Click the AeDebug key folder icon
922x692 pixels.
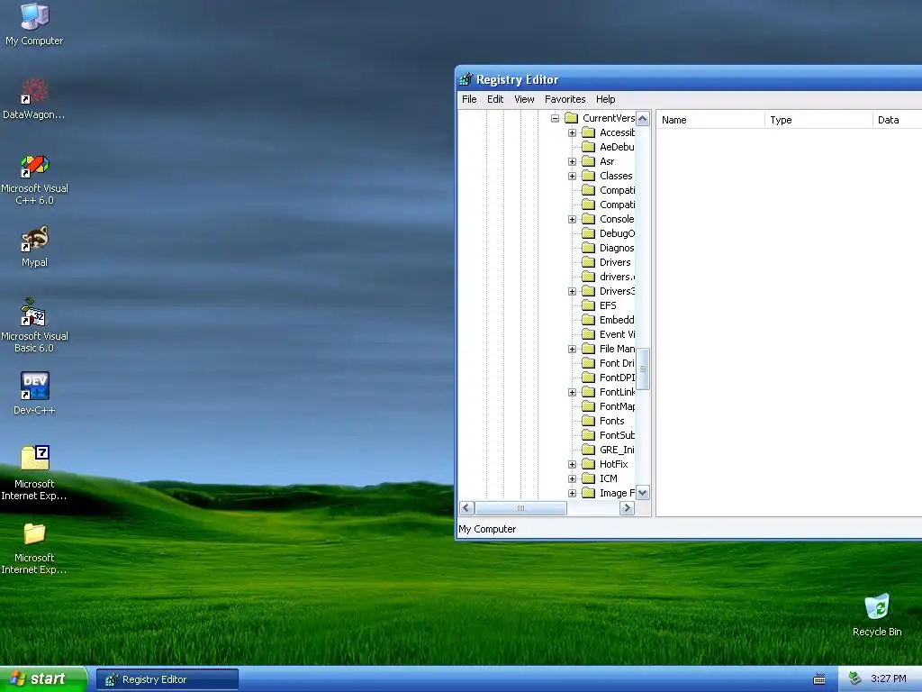(x=588, y=147)
